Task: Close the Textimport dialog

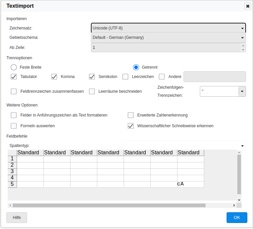Action: 247,6
